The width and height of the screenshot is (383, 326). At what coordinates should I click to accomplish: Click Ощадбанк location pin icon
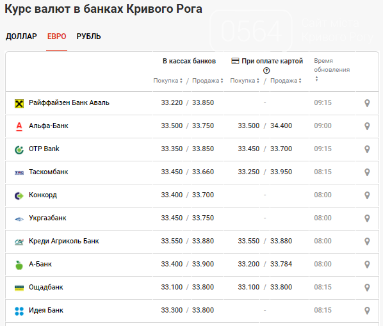367,288
